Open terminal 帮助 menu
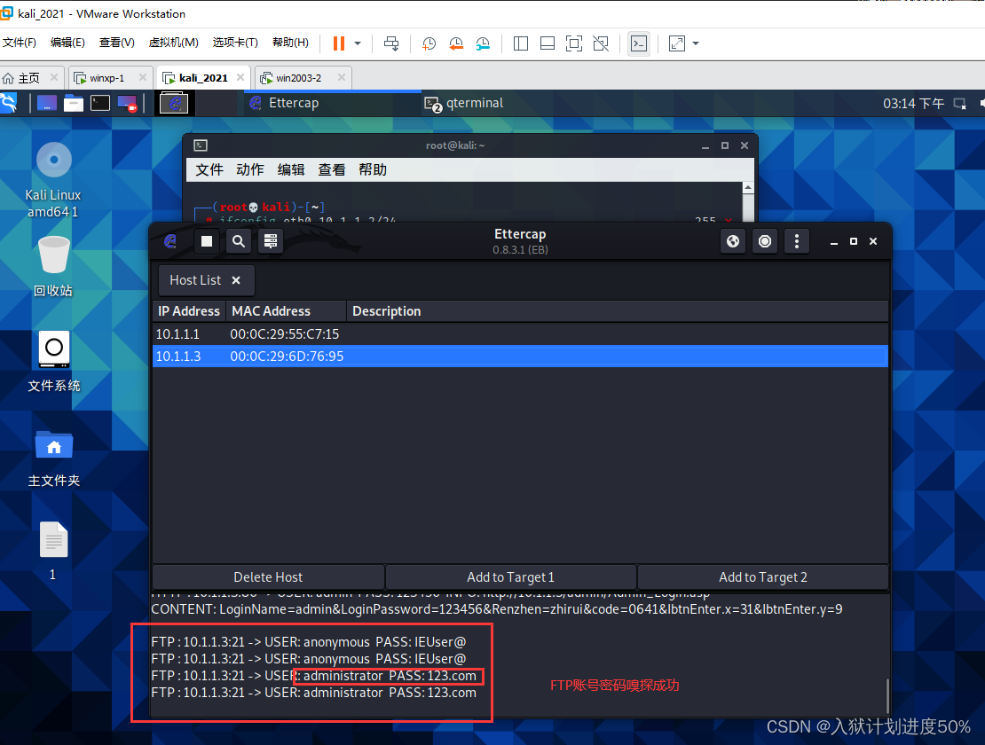Screen dimensions: 985x745 pos(373,169)
